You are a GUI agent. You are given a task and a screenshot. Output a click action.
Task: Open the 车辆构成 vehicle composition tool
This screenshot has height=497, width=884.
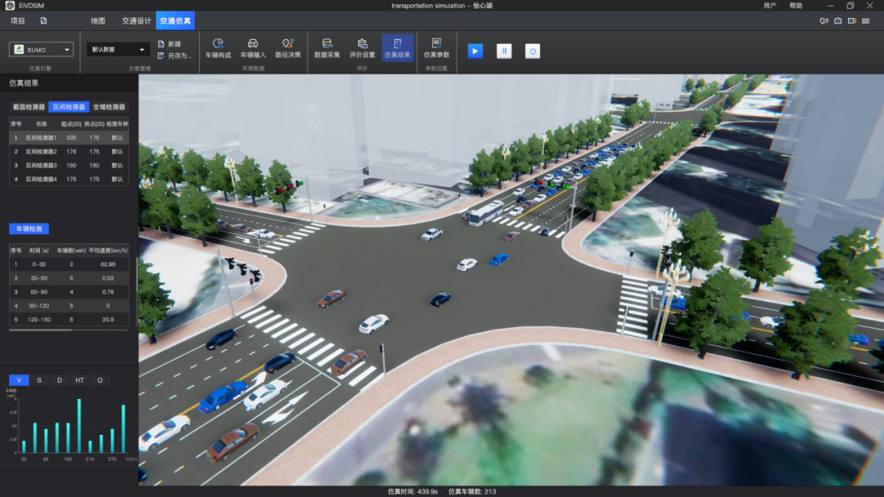point(219,48)
